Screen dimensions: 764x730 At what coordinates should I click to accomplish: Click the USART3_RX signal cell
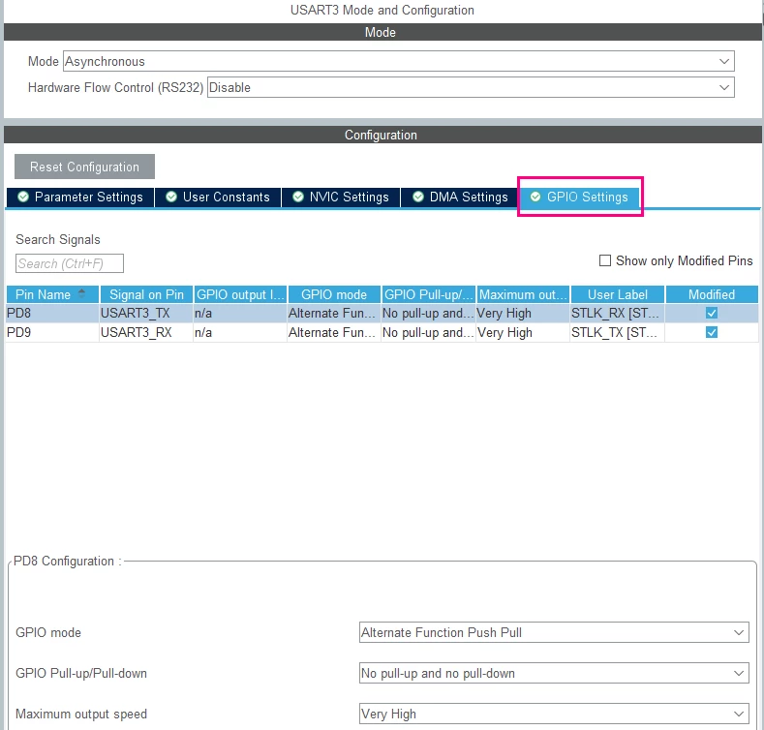(x=145, y=332)
